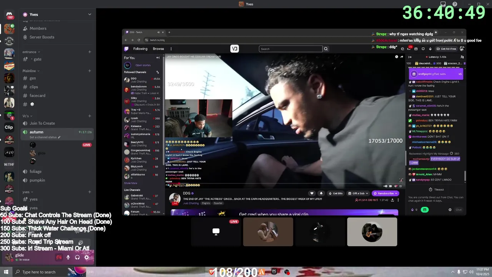492x277 pixels.
Task: Open Twitch Browse tab
Action: [158, 49]
